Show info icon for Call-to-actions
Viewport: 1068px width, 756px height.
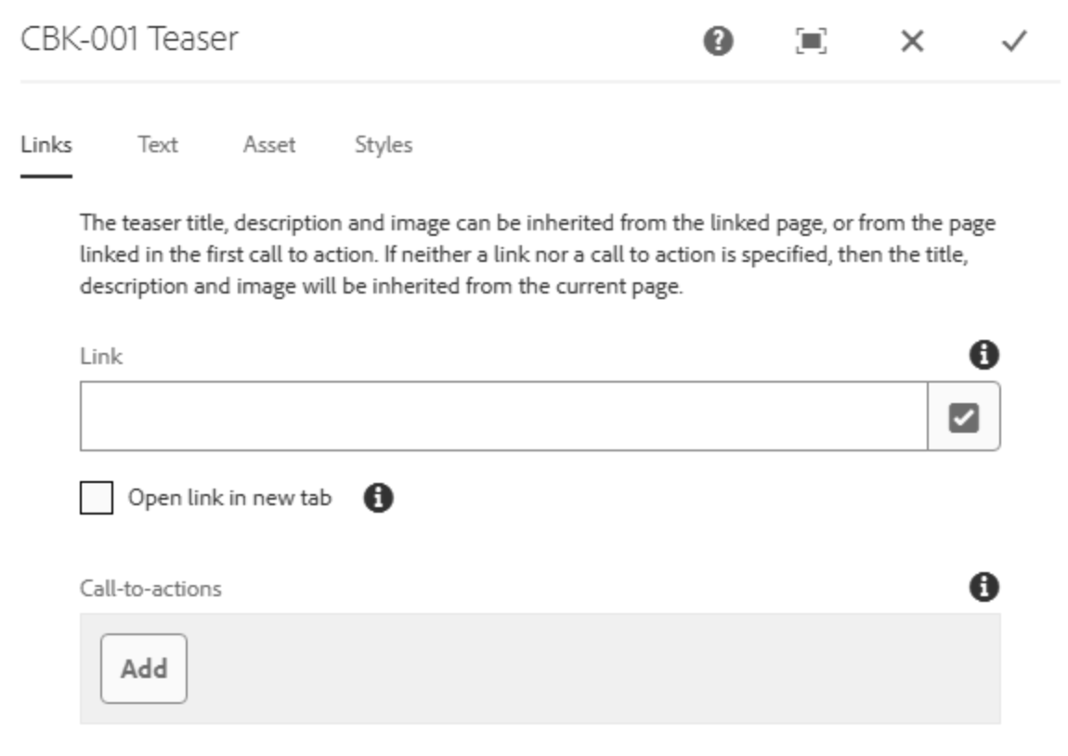coord(983,587)
